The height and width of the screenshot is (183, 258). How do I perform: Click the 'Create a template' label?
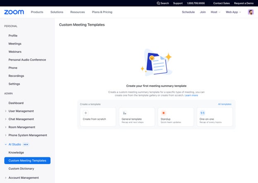[90, 104]
